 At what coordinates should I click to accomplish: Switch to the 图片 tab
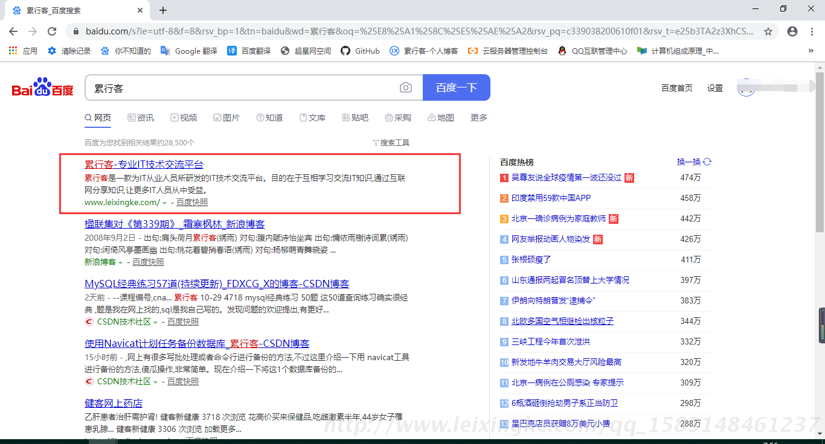point(226,118)
